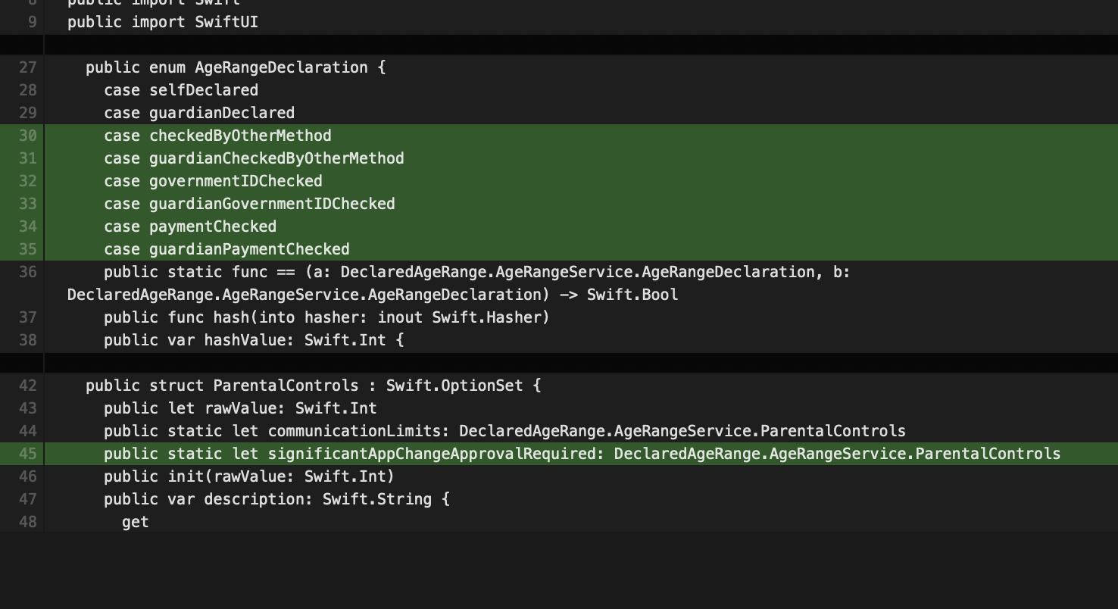The width and height of the screenshot is (1118, 609).
Task: Click the ParentalControls struct name on line 42
Action: [286, 386]
